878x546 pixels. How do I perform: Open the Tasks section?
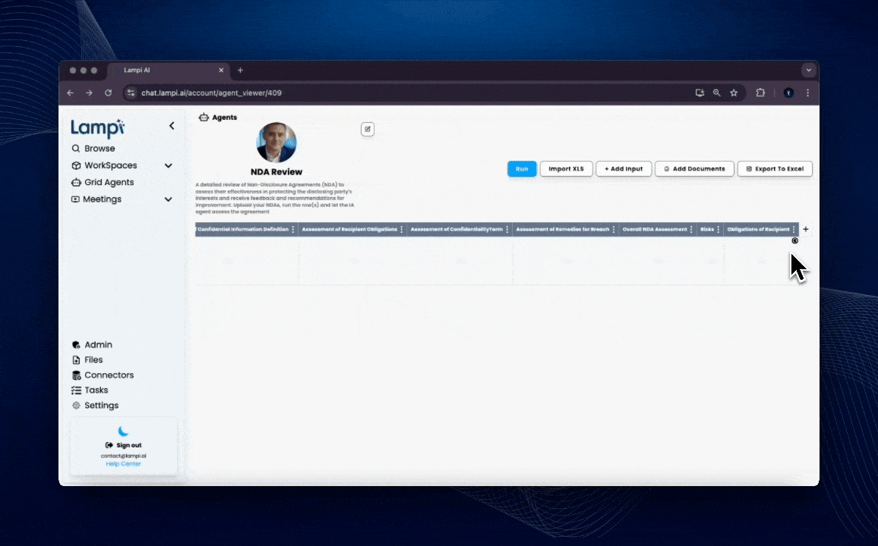click(x=90, y=390)
